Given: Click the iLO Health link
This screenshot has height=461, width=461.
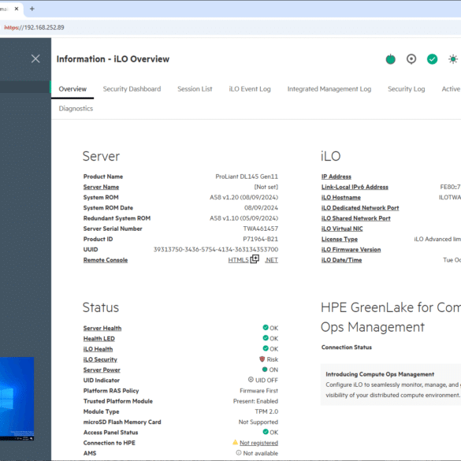Looking at the screenshot, I should (x=98, y=349).
